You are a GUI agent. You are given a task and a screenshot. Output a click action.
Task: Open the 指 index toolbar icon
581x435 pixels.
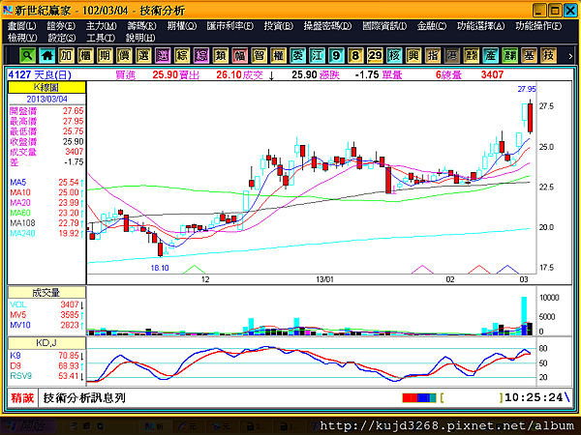[x=432, y=55]
